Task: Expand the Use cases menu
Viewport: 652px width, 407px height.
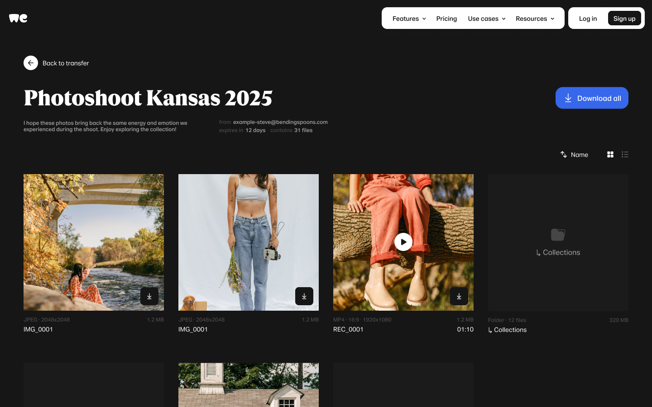Action: click(x=486, y=19)
